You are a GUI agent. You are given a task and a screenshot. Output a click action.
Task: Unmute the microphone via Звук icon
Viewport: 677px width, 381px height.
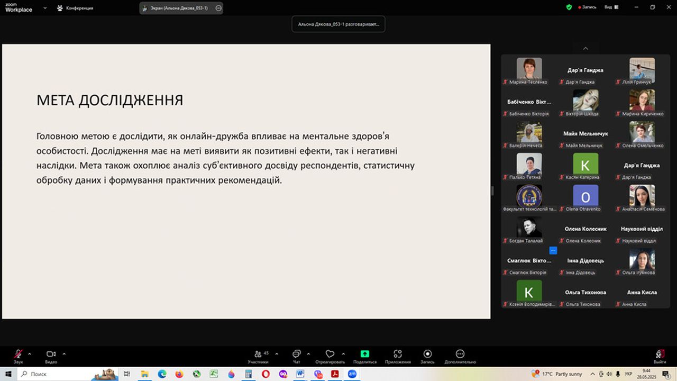point(19,354)
